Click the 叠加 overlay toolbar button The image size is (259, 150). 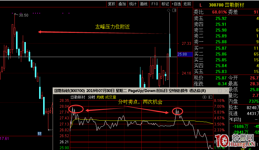[x=122, y=4]
